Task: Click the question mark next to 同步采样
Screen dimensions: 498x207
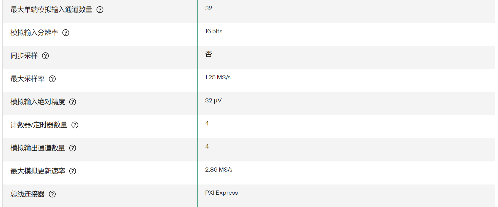Action: pyautogui.click(x=45, y=56)
